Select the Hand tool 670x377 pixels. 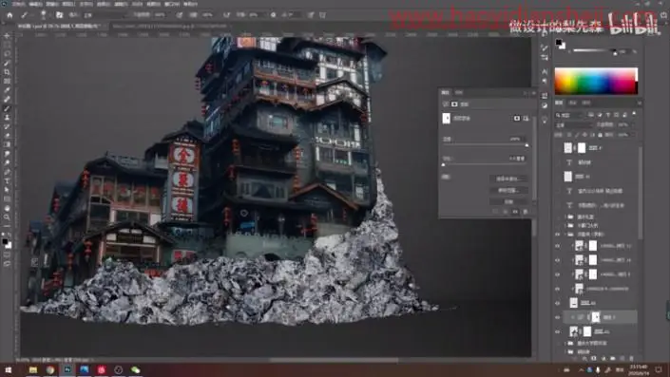pyautogui.click(x=7, y=208)
